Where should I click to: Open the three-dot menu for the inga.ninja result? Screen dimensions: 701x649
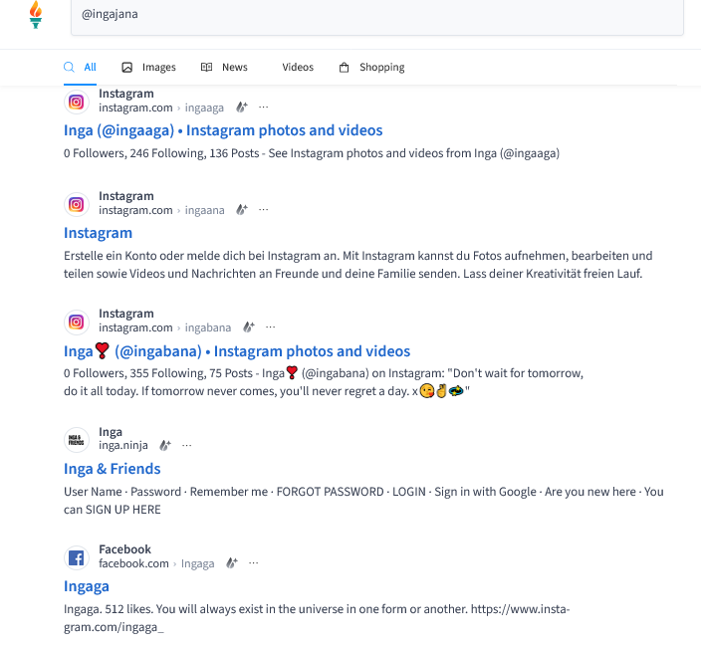coord(187,446)
